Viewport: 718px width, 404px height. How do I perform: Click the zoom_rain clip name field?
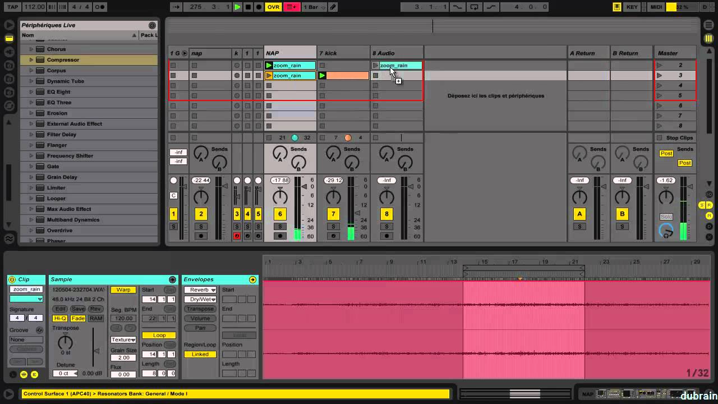(26, 290)
